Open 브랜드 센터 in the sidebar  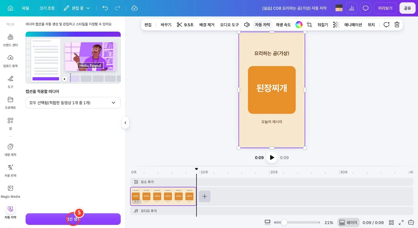click(10, 40)
